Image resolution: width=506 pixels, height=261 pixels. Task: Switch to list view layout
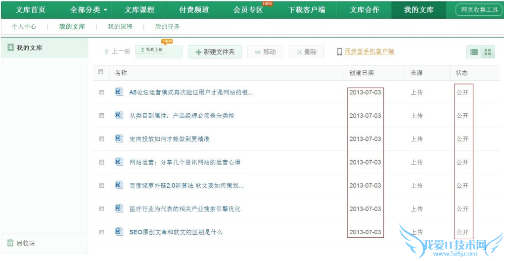pyautogui.click(x=474, y=52)
